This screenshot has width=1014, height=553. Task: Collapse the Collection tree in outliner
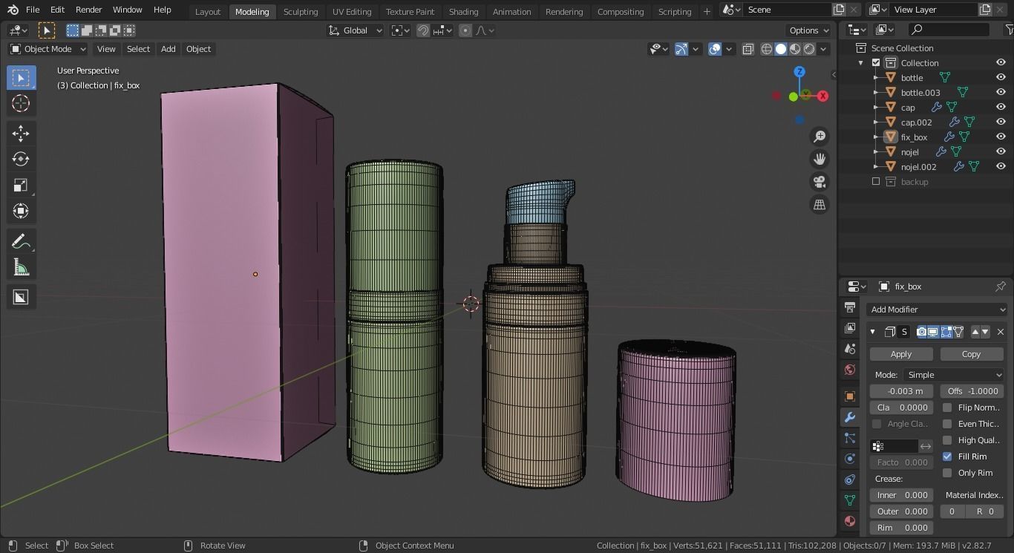click(x=861, y=63)
